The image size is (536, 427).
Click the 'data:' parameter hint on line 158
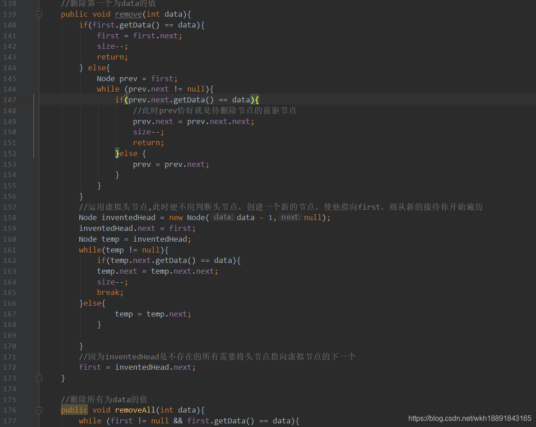(x=223, y=217)
